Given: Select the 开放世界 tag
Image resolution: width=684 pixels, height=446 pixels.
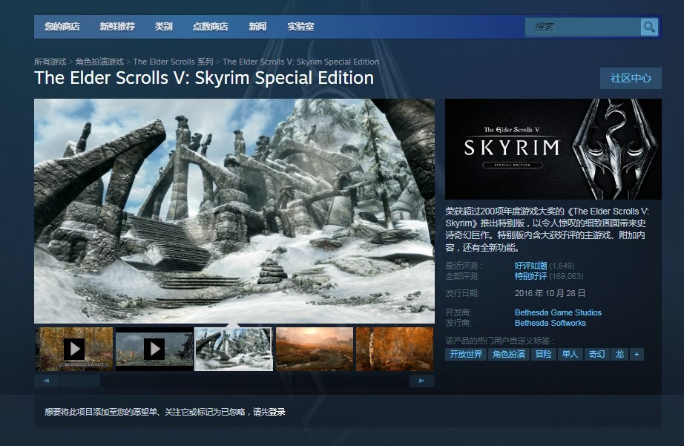Looking at the screenshot, I should coord(466,355).
